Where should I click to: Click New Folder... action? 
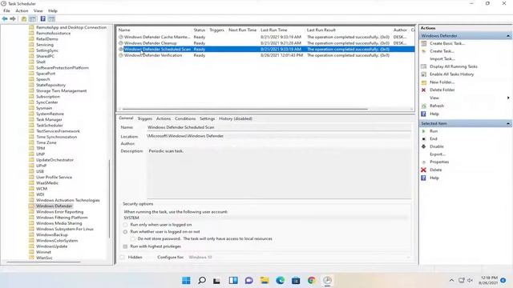click(x=442, y=82)
